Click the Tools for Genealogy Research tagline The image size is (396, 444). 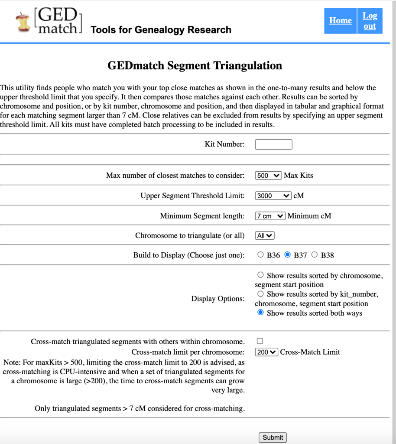(161, 30)
